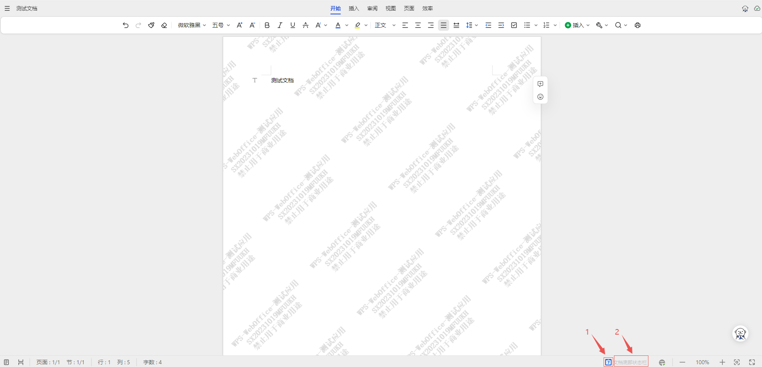Decrease paragraph indent
This screenshot has width=762, height=367.
click(488, 25)
